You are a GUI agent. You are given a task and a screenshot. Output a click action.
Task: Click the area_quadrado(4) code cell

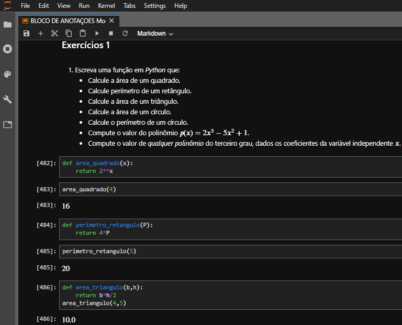pyautogui.click(x=230, y=189)
